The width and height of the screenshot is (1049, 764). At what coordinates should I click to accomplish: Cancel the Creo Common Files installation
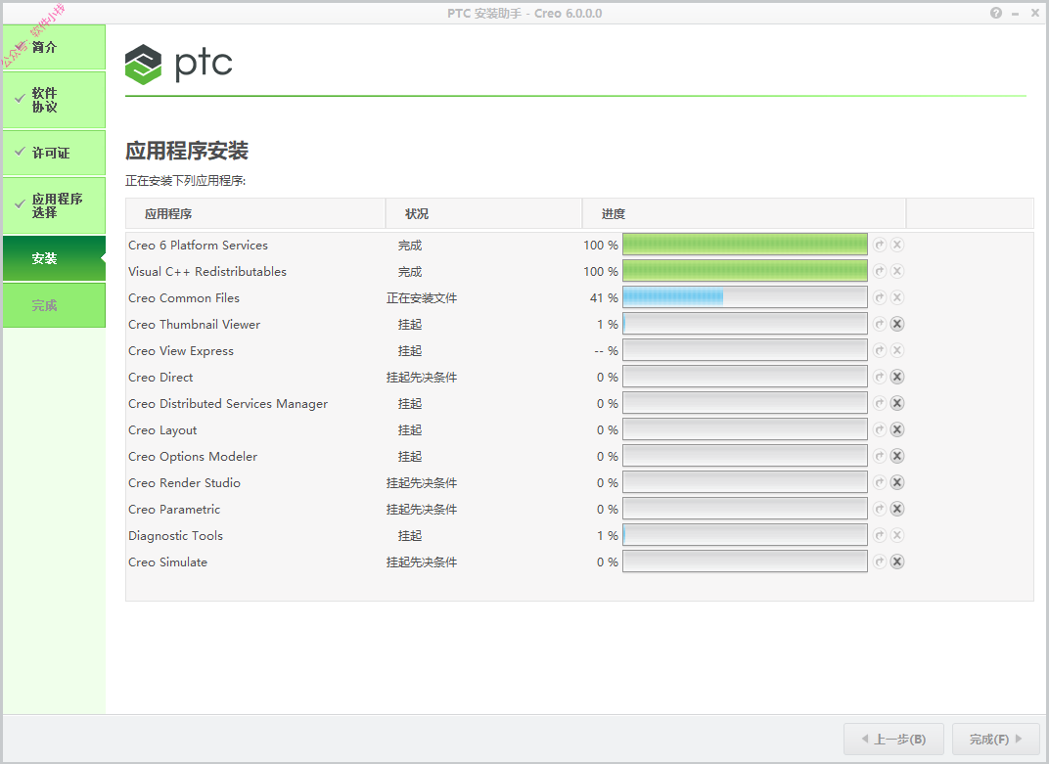click(x=897, y=297)
